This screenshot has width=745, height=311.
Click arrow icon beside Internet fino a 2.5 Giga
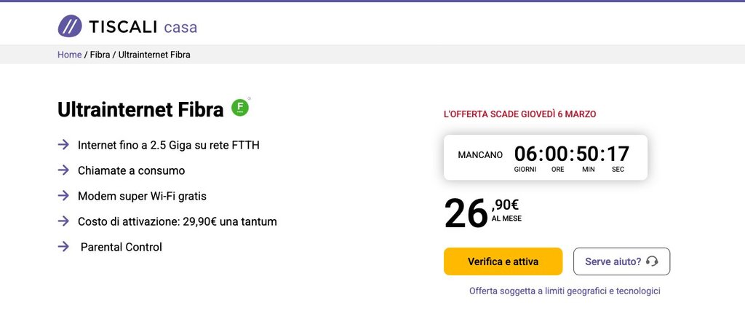click(x=63, y=145)
